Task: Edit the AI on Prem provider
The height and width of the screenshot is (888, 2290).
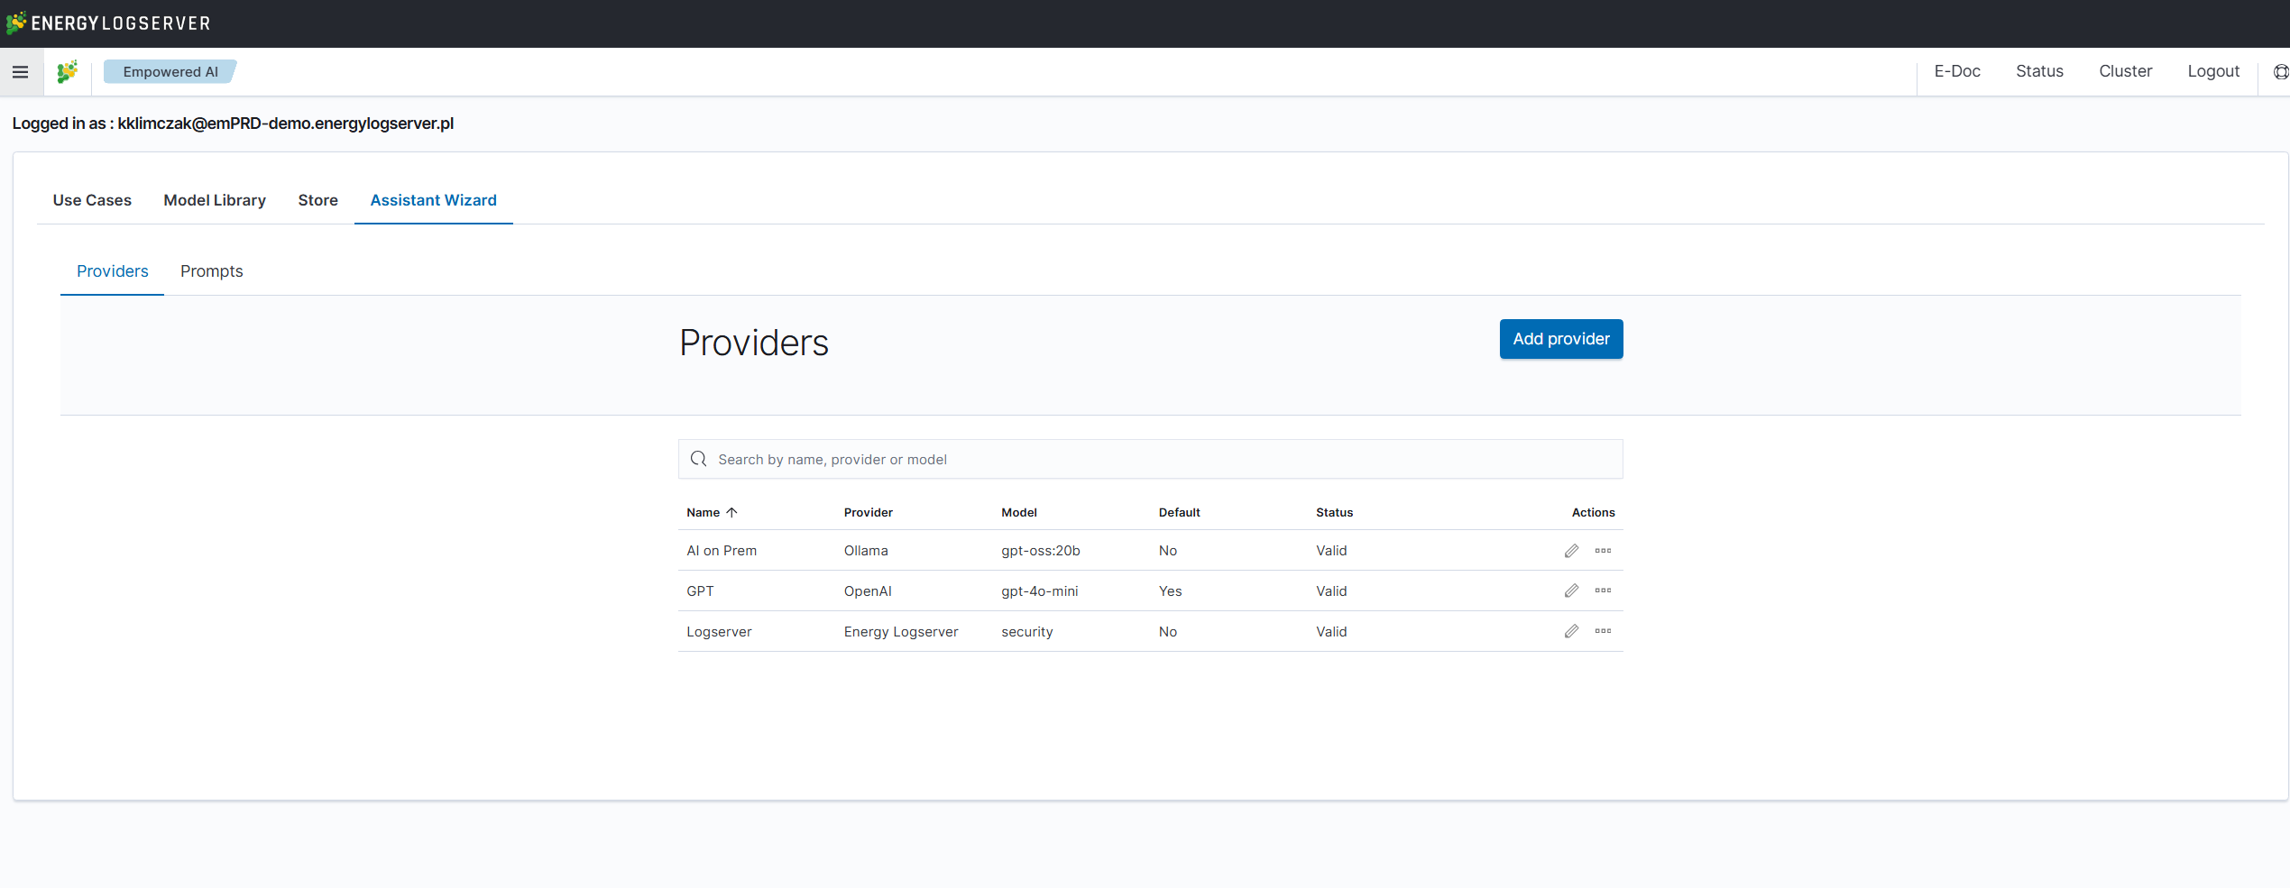Action: coord(1571,551)
